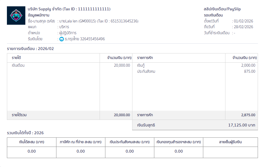Click the end date 28/02/2026
This screenshot has width=264, height=167.
[243, 27]
